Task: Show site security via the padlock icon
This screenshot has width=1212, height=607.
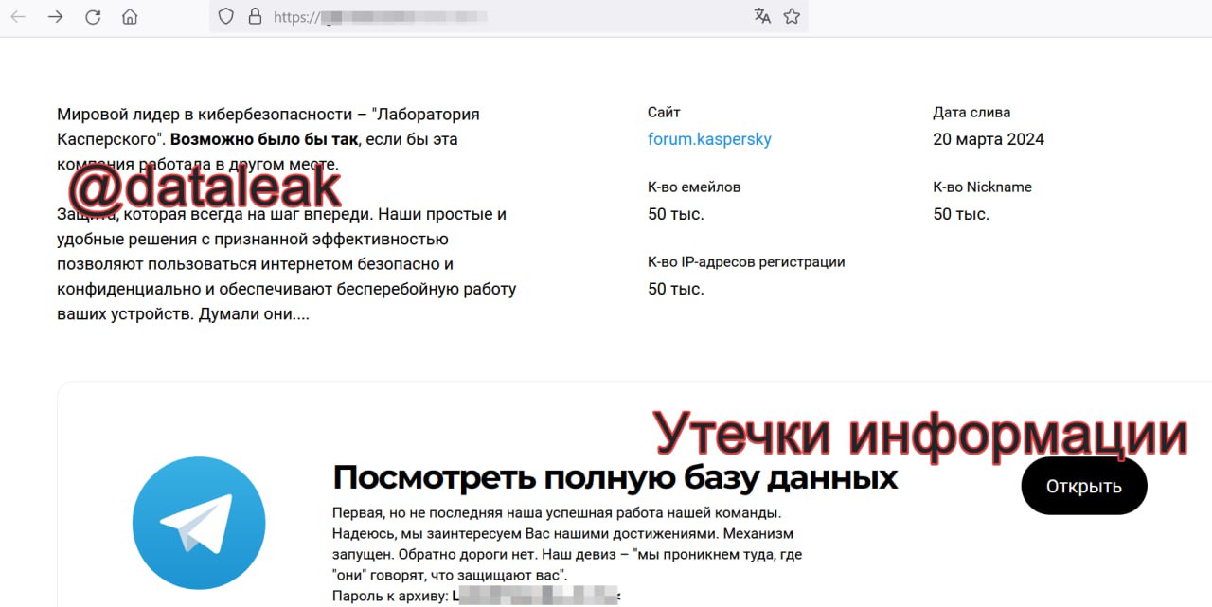Action: point(254,16)
